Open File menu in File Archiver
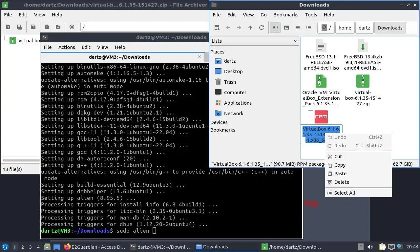 pos(8,15)
